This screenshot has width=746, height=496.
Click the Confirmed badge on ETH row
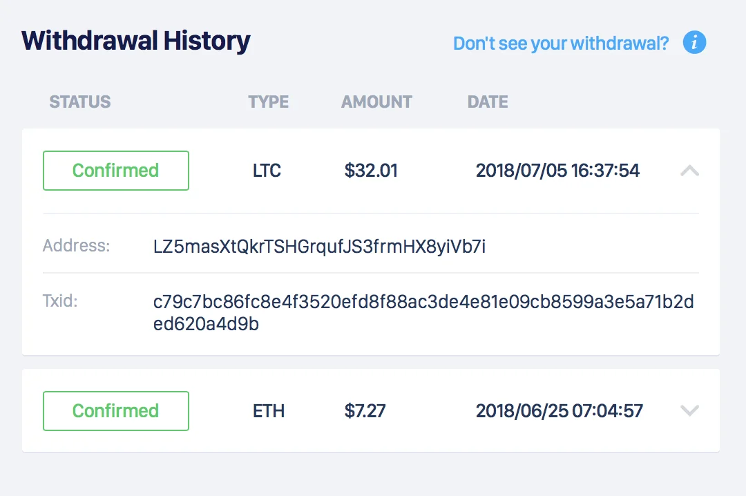(x=115, y=411)
